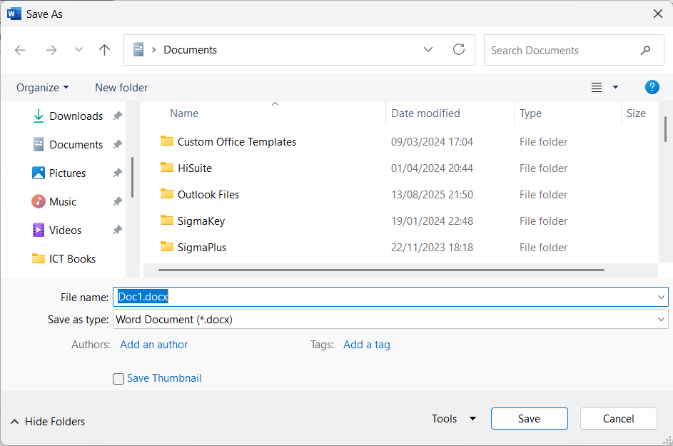The height and width of the screenshot is (446, 673).
Task: Expand the Save as type dropdown
Action: [661, 320]
